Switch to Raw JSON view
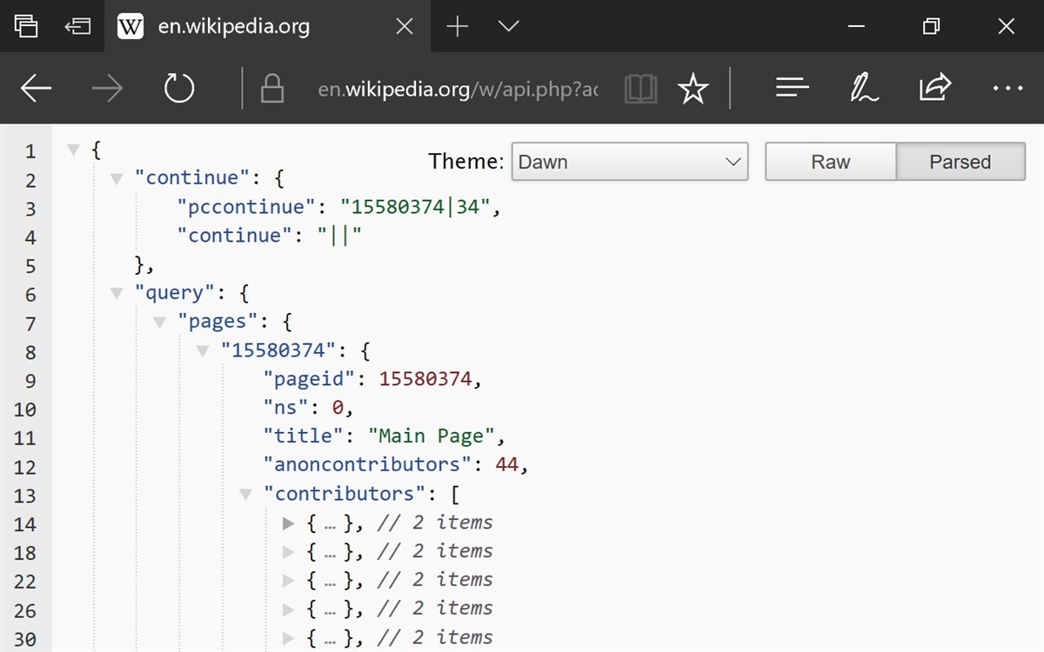The image size is (1044, 652). tap(830, 162)
